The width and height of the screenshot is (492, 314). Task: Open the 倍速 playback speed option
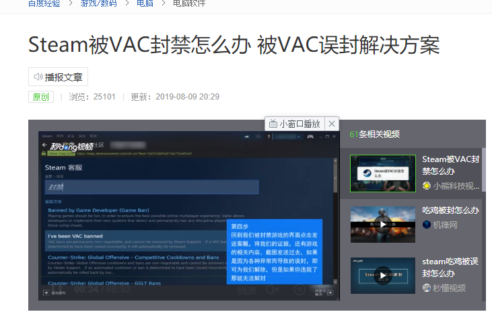pyautogui.click(x=246, y=290)
